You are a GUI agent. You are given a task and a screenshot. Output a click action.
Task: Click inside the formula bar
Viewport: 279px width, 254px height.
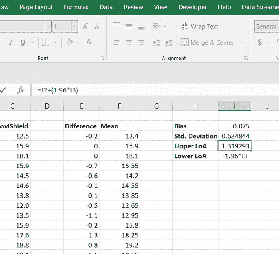click(x=155, y=90)
